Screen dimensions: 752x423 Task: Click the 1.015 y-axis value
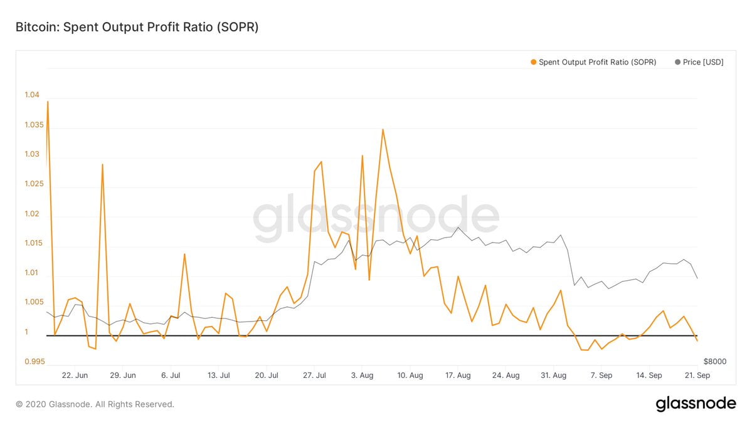click(x=33, y=243)
